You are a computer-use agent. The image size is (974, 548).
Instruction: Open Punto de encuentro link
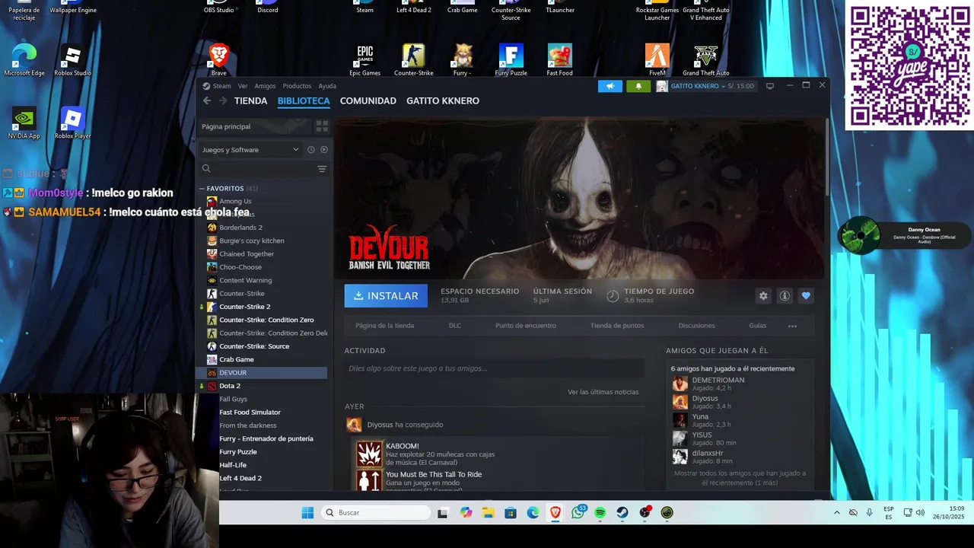click(526, 326)
